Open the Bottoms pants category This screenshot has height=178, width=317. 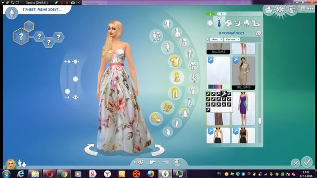(x=174, y=92)
